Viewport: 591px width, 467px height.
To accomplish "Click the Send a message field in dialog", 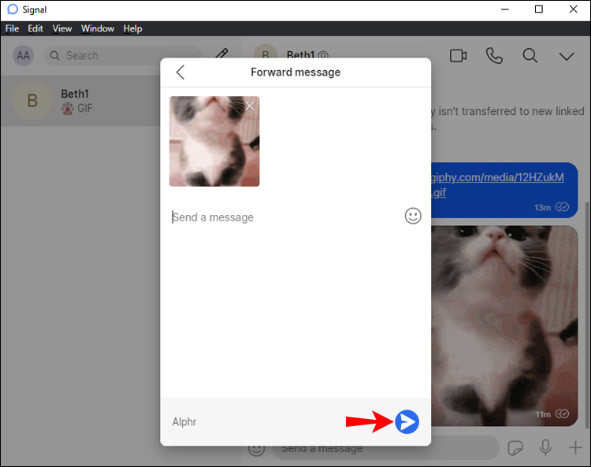I will (287, 217).
